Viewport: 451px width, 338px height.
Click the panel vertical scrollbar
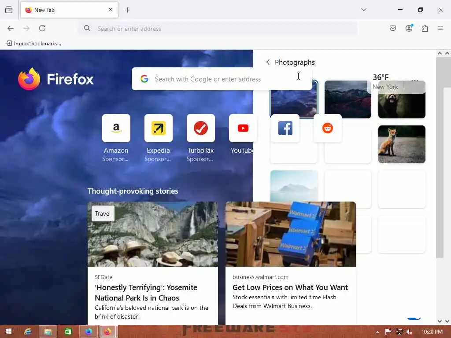[x=440, y=158]
